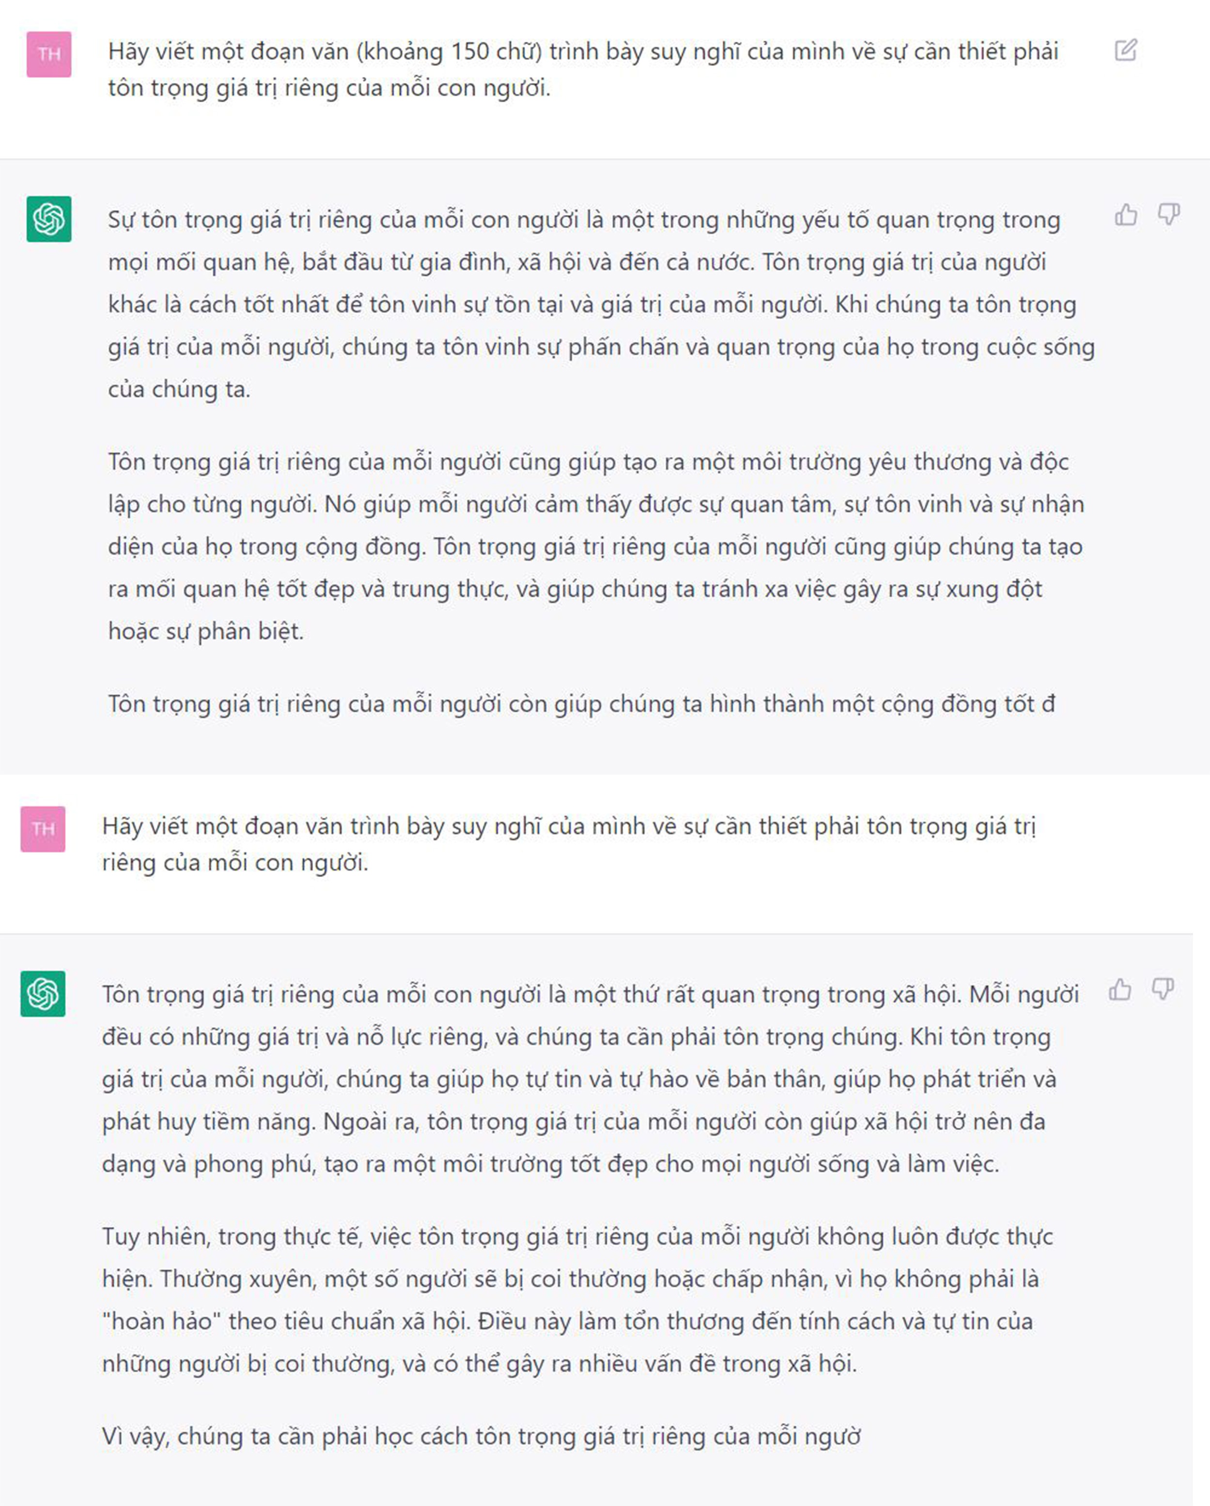This screenshot has width=1210, height=1506.
Task: Click the paragraph beginning "Tuy nhiên, trong thực tế"
Action: point(576,1300)
